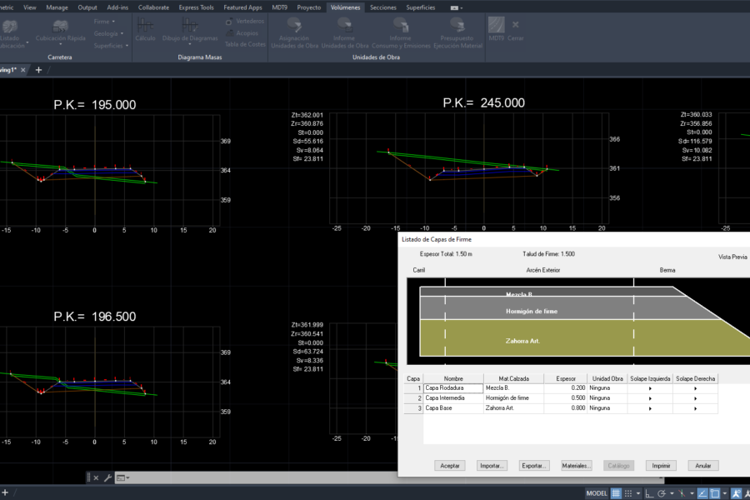Open Informe Consumo y Emisiones

pos(401,32)
